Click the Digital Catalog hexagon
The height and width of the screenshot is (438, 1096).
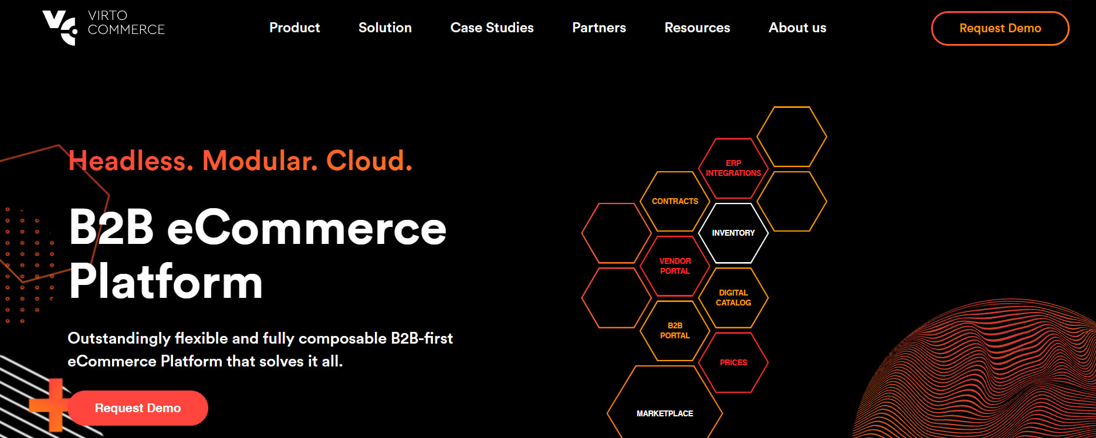733,297
